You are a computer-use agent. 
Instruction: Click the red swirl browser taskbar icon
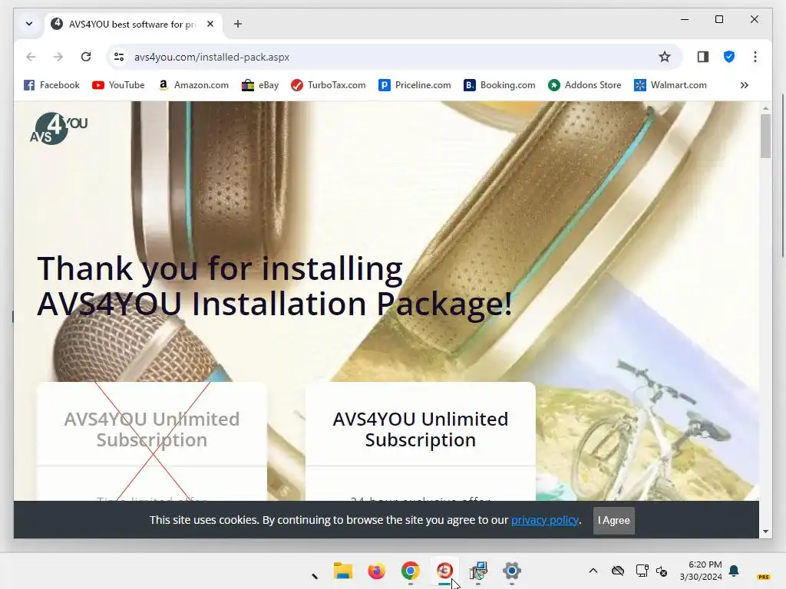[444, 571]
